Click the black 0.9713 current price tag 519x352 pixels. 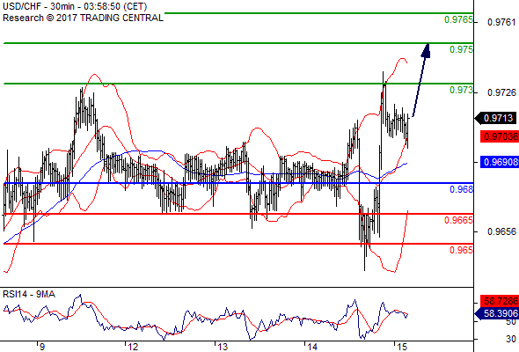click(x=496, y=118)
